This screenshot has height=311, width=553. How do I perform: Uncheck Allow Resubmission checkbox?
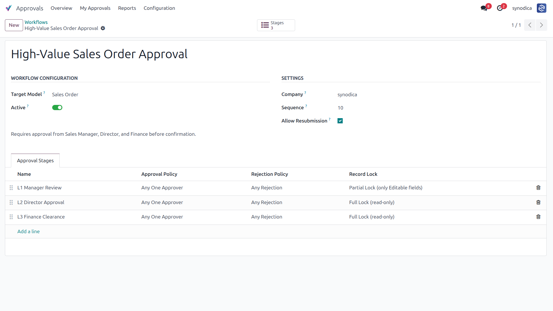340,121
